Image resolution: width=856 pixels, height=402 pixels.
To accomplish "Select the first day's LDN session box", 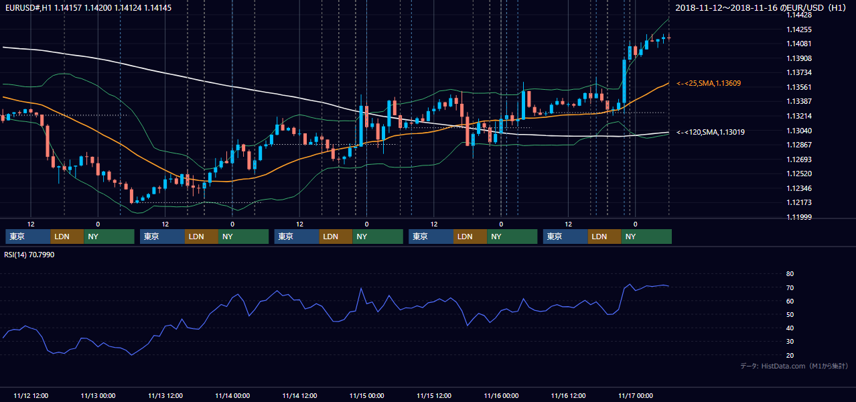I will coord(68,237).
